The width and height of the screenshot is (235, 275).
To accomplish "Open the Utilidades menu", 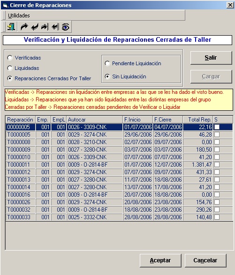I will click(x=19, y=15).
